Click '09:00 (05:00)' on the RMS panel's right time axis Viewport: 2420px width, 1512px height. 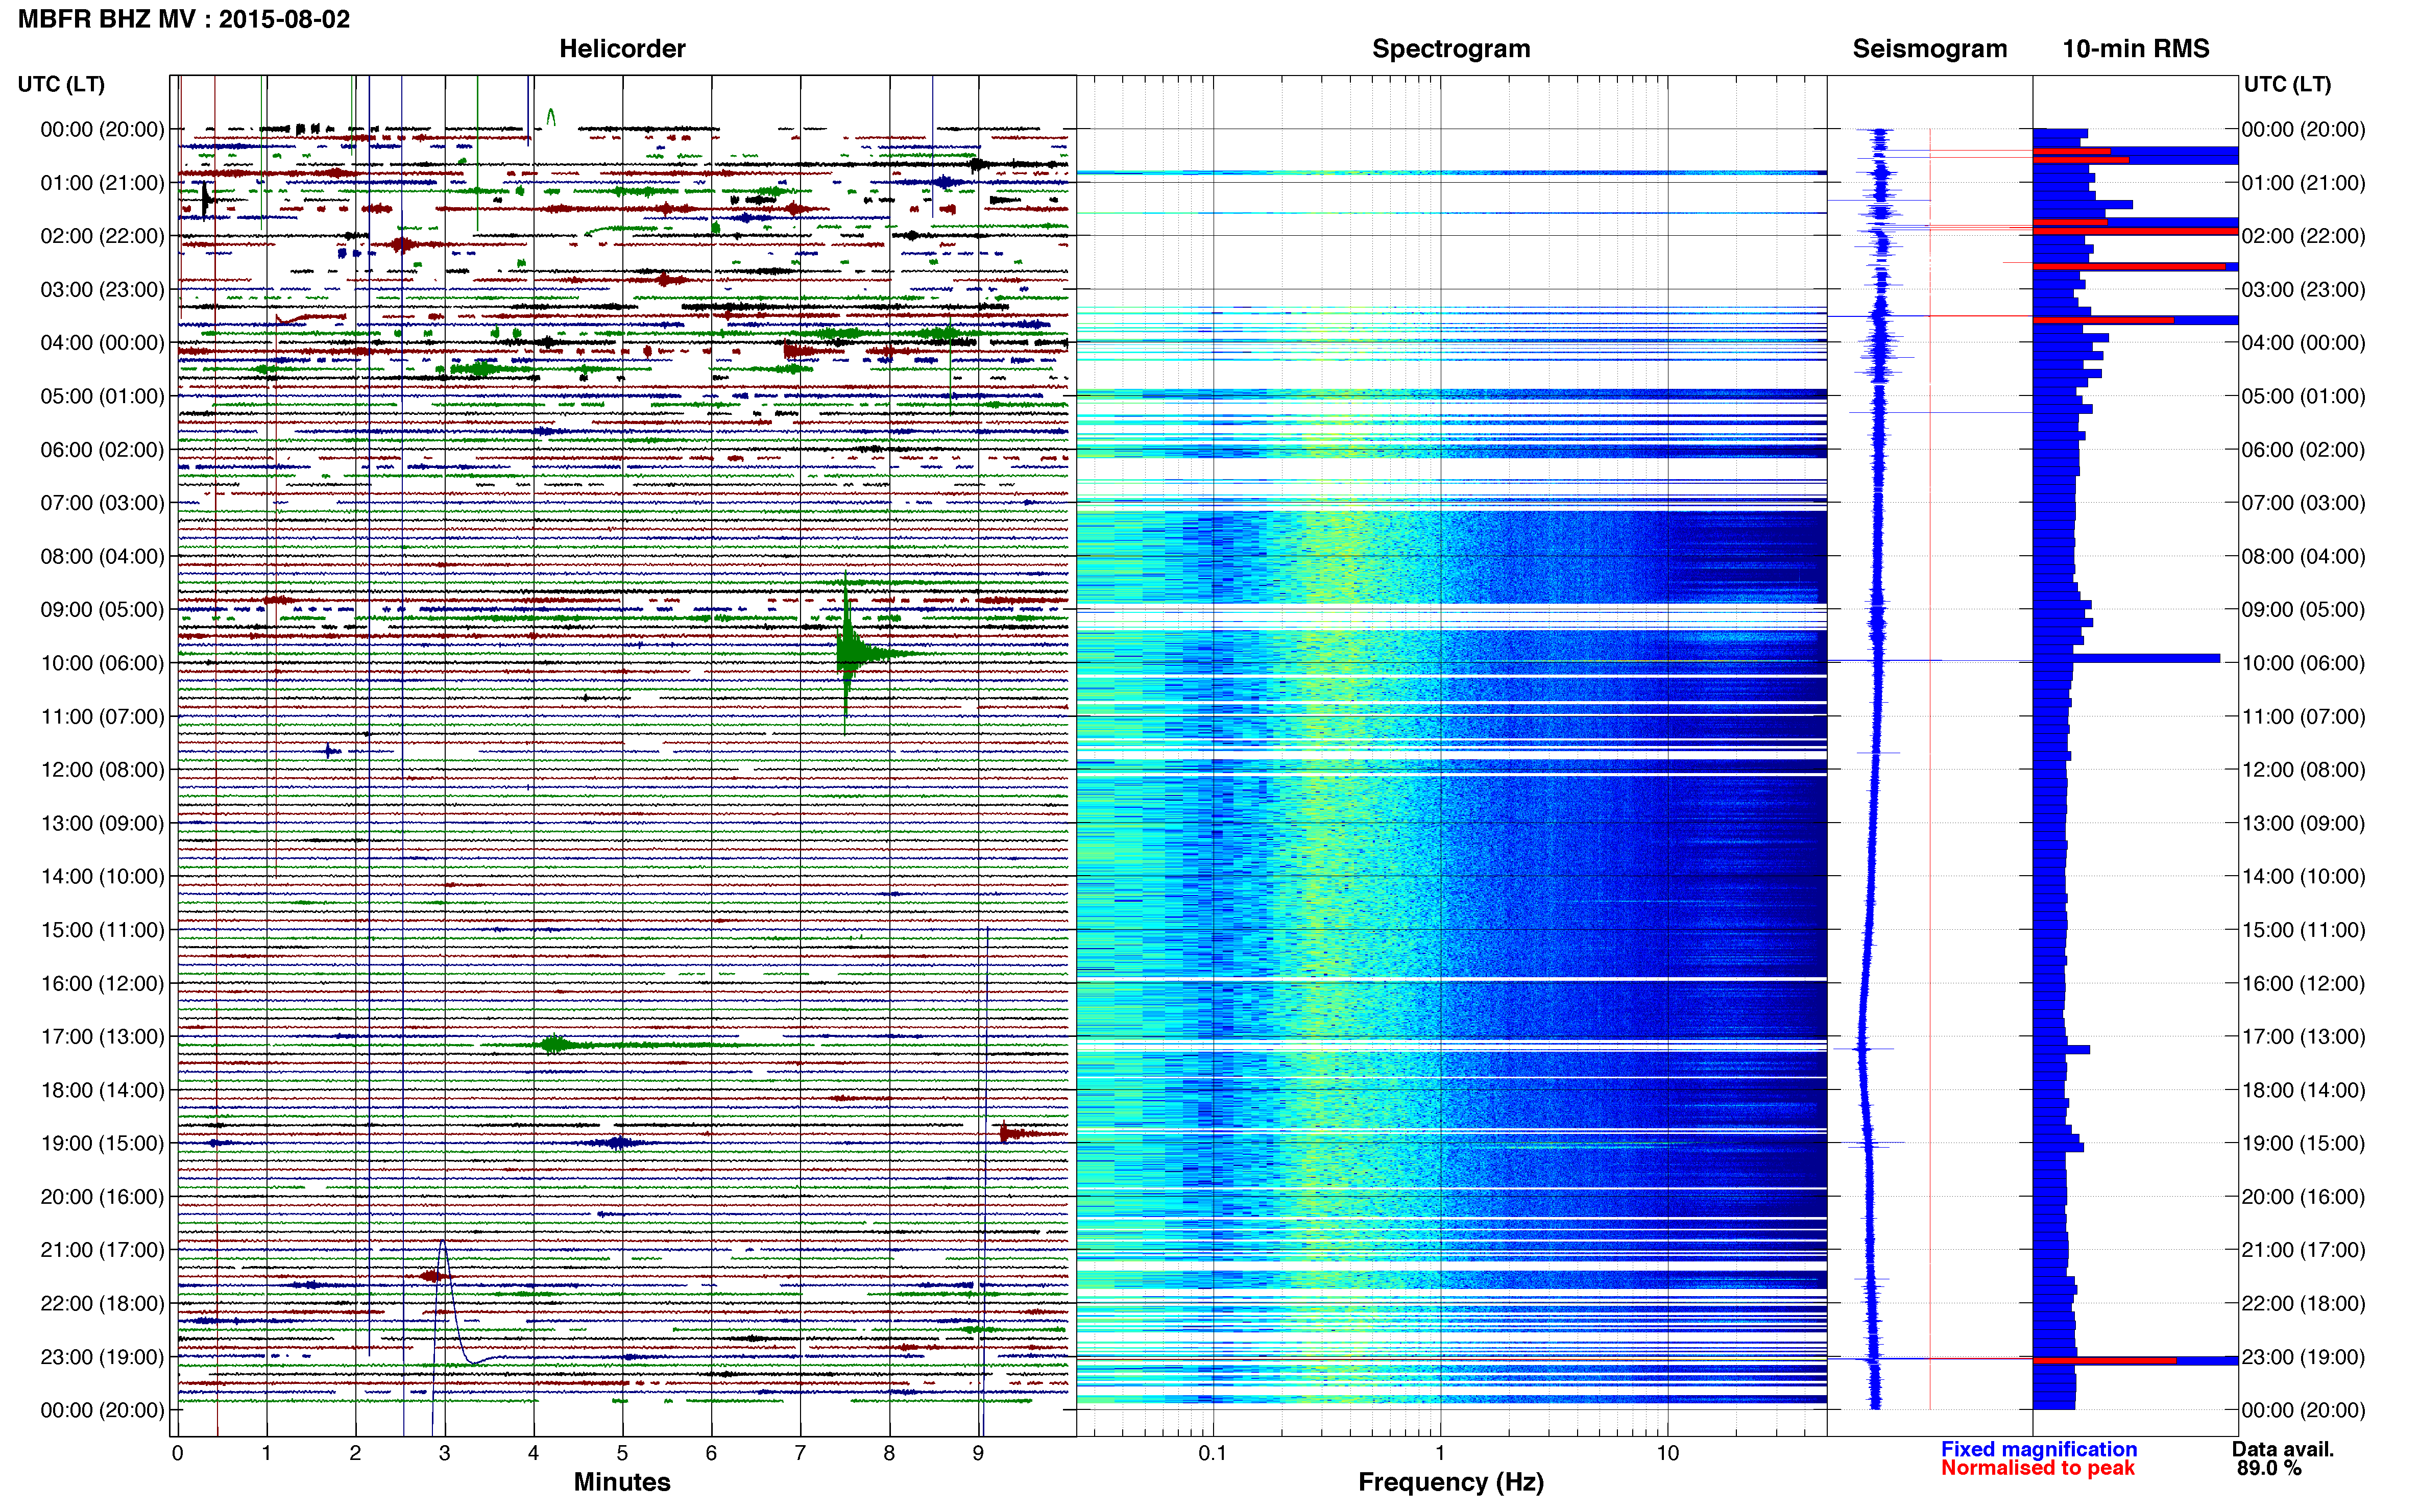[x=2303, y=609]
